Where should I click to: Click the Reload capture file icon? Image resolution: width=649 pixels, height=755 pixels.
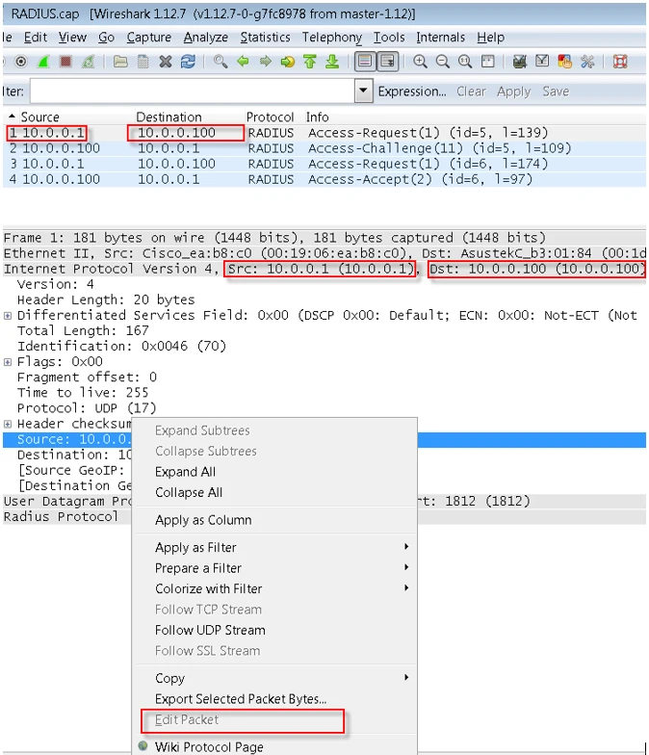(188, 62)
